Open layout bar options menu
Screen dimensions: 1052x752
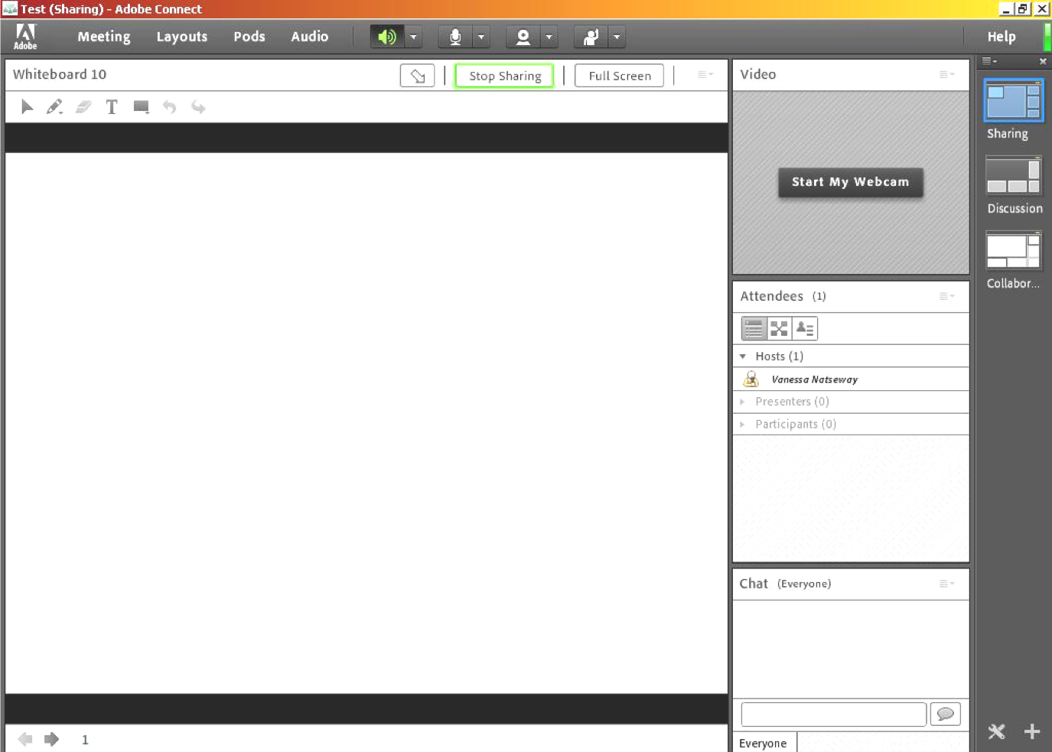(989, 60)
